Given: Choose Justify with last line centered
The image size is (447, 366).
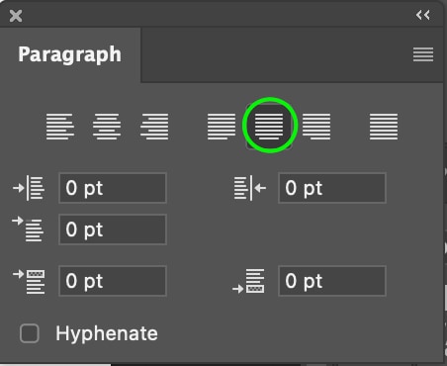Looking at the screenshot, I should point(269,127).
